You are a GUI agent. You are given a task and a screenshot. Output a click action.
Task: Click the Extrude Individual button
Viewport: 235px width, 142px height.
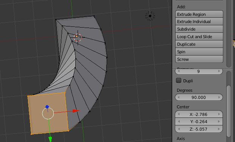(x=199, y=22)
